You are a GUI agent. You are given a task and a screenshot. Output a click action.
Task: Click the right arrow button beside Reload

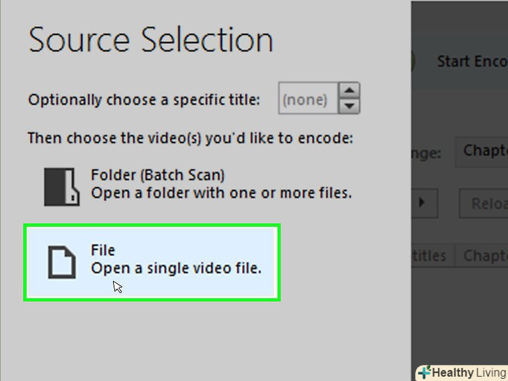pyautogui.click(x=422, y=203)
